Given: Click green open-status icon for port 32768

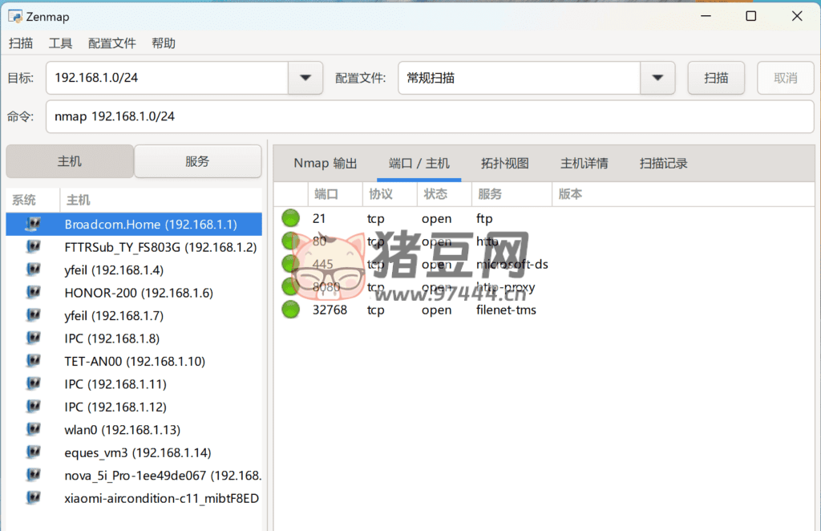Looking at the screenshot, I should (x=290, y=310).
